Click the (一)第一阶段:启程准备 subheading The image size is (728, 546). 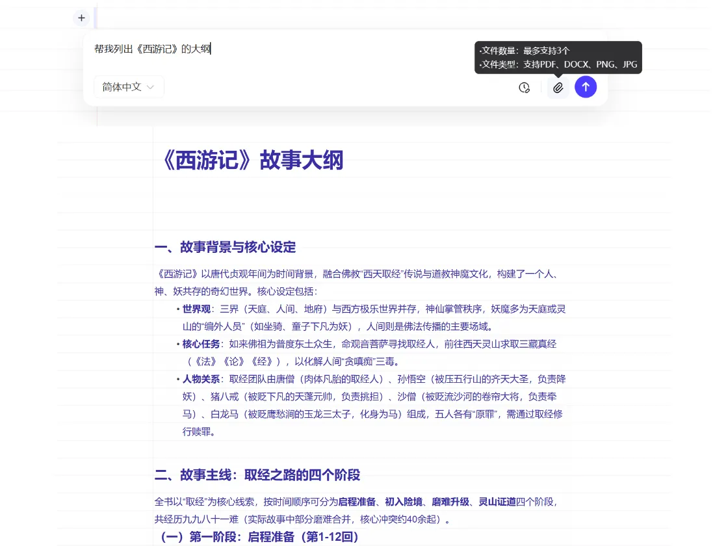(259, 537)
